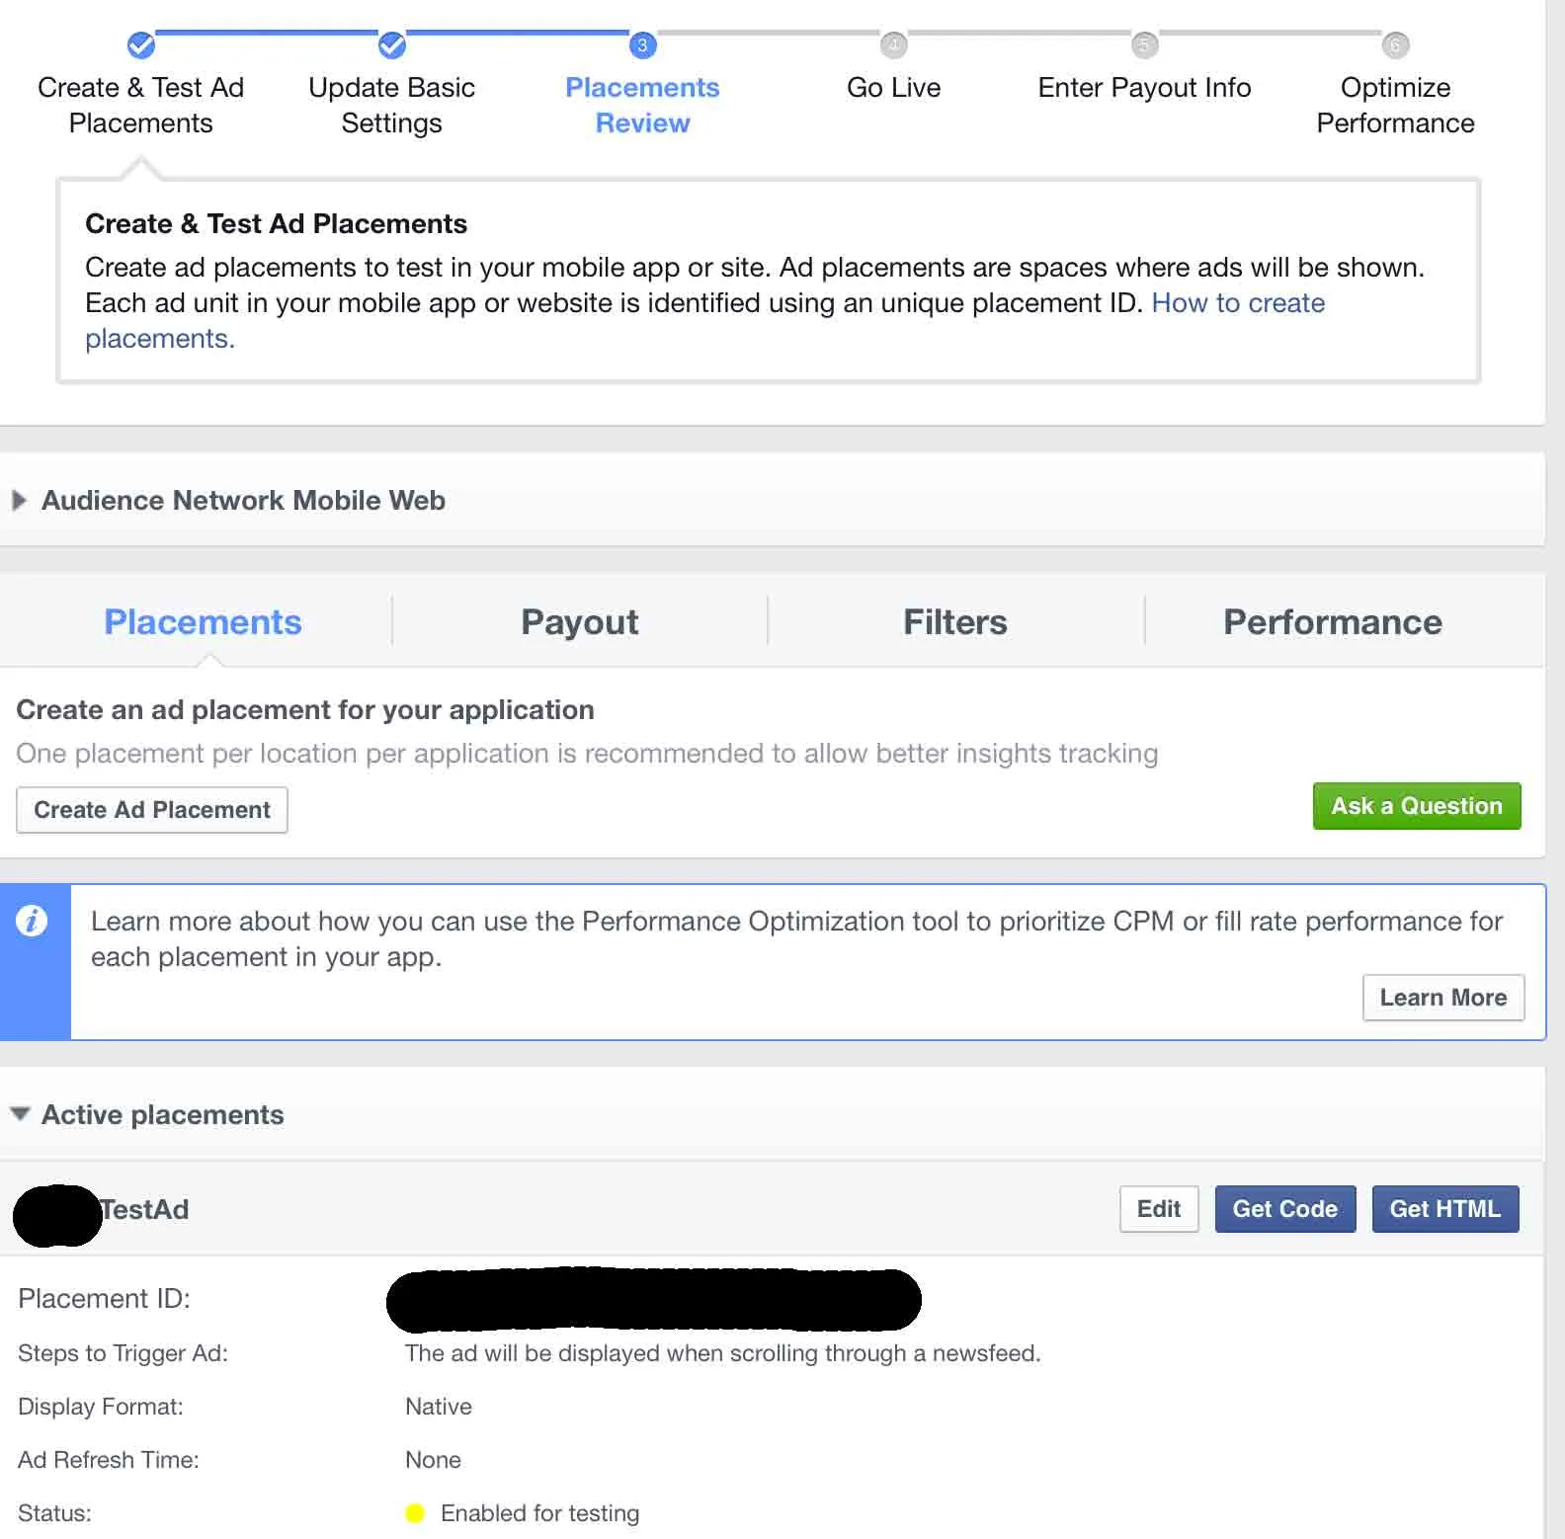Click the completed step one checkmark icon

click(141, 44)
